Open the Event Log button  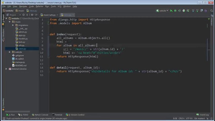point(203,115)
